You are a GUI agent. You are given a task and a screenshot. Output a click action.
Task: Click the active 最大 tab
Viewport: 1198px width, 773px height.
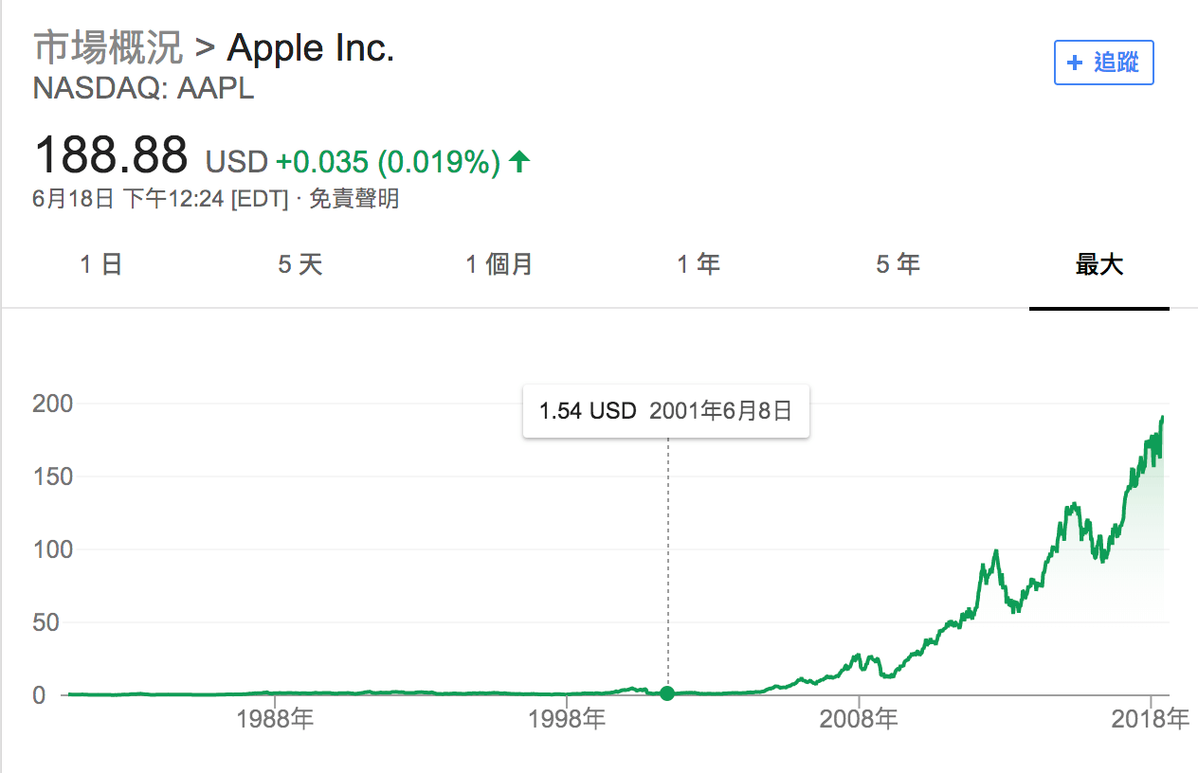1099,264
